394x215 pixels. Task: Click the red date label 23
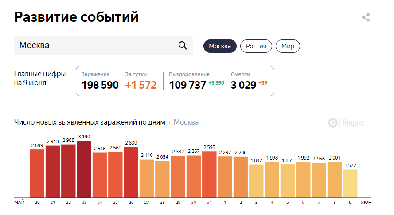click(x=84, y=203)
